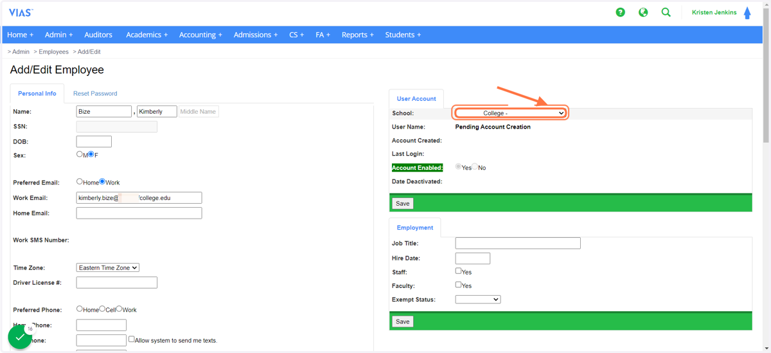Click the green globe icon
Viewport: 771px width, 353px height.
643,12
